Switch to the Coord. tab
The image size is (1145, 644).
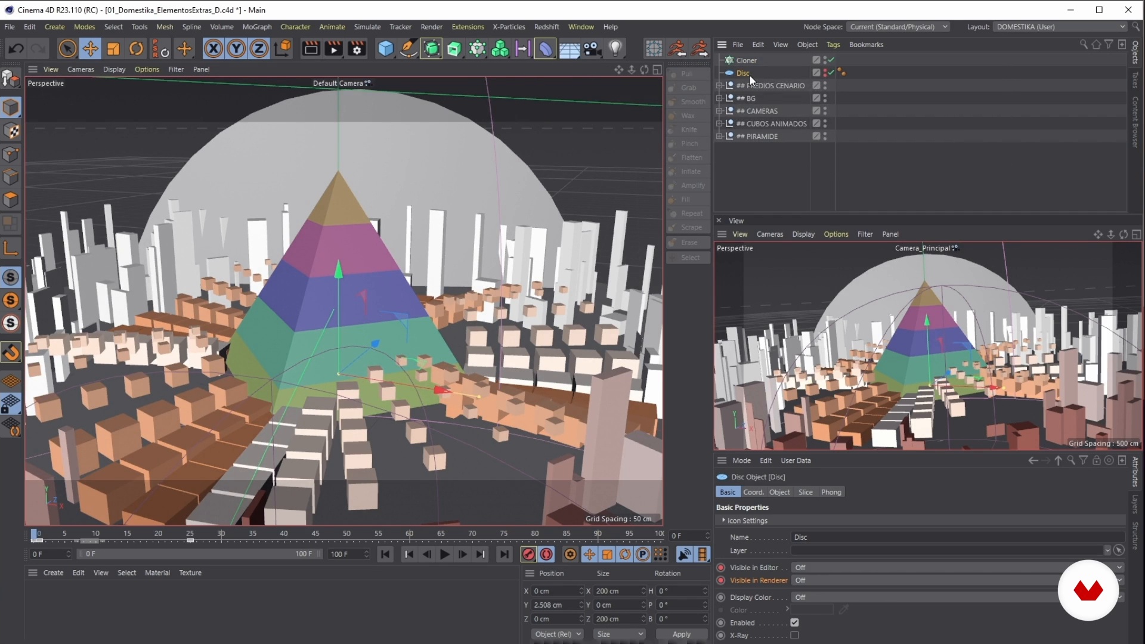point(753,493)
